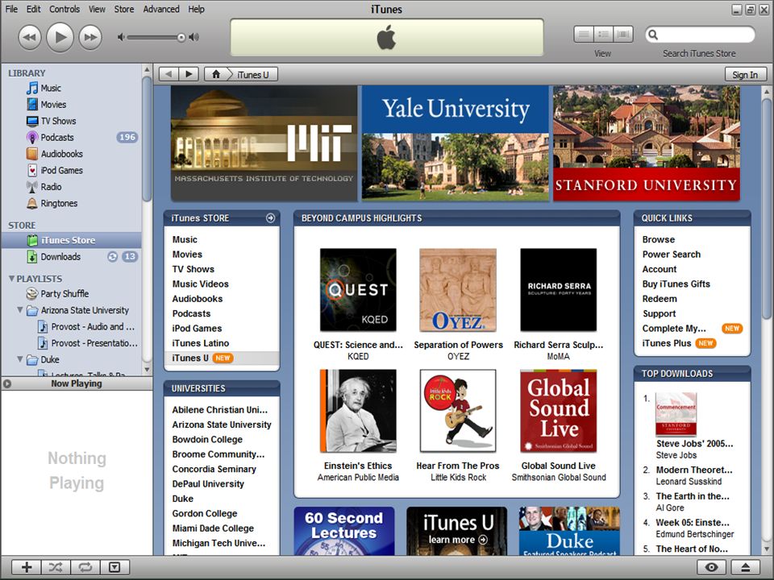The height and width of the screenshot is (580, 774).
Task: Open the MIT banner
Action: coord(264,143)
